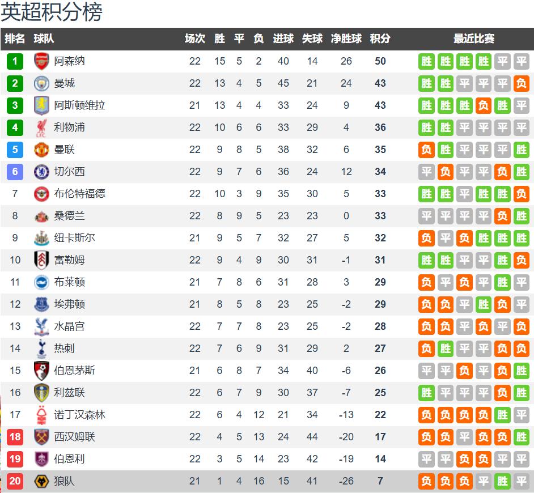Viewport: 534px width, 493px height.
Task: Click the 排名 column header
Action: pos(15,39)
